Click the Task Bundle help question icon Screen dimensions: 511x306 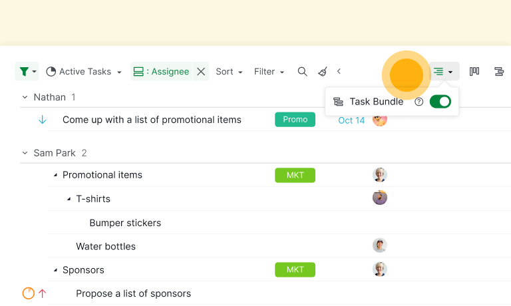click(419, 102)
